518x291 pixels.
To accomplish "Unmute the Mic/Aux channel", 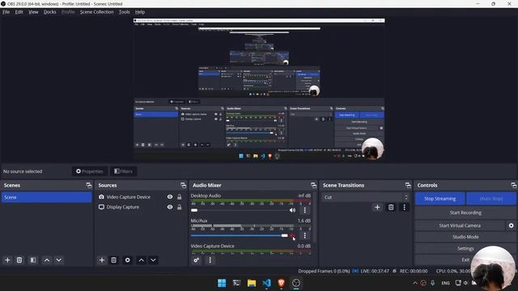I will pyautogui.click(x=293, y=235).
